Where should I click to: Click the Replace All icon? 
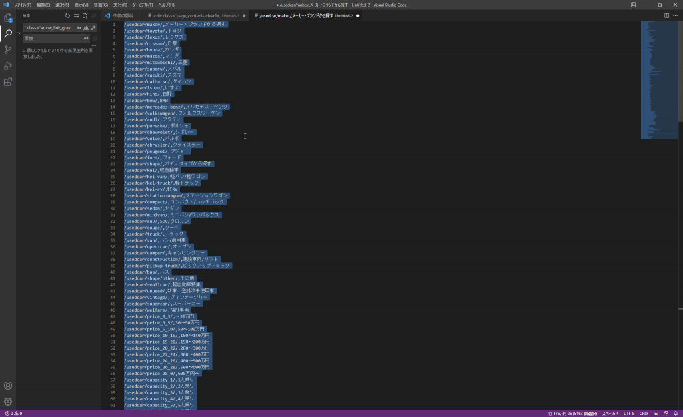95,38
